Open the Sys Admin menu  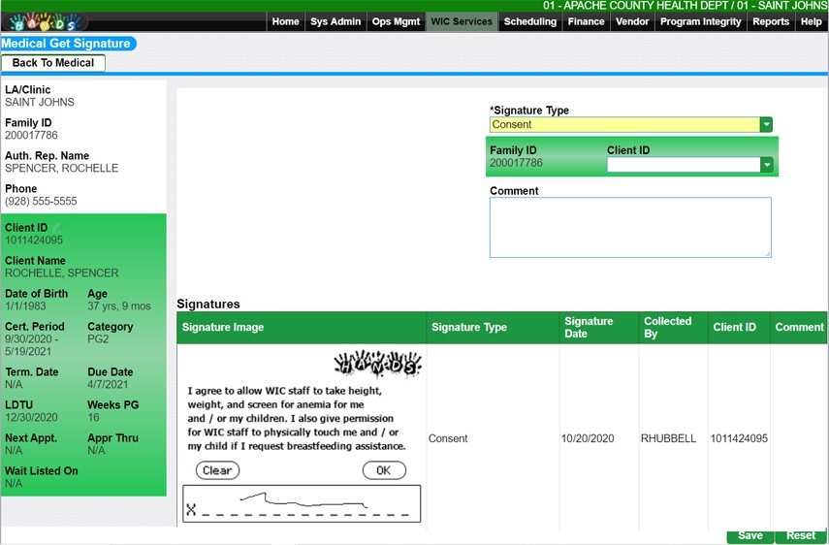point(335,21)
